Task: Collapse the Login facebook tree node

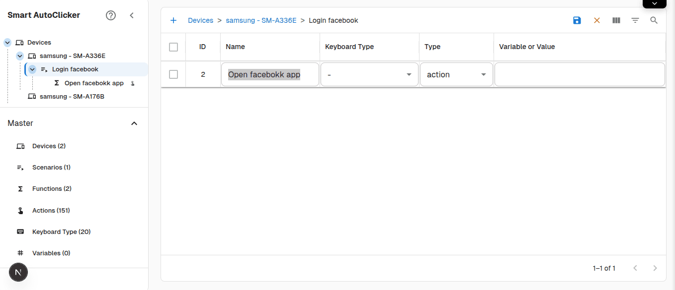Action: click(x=32, y=69)
